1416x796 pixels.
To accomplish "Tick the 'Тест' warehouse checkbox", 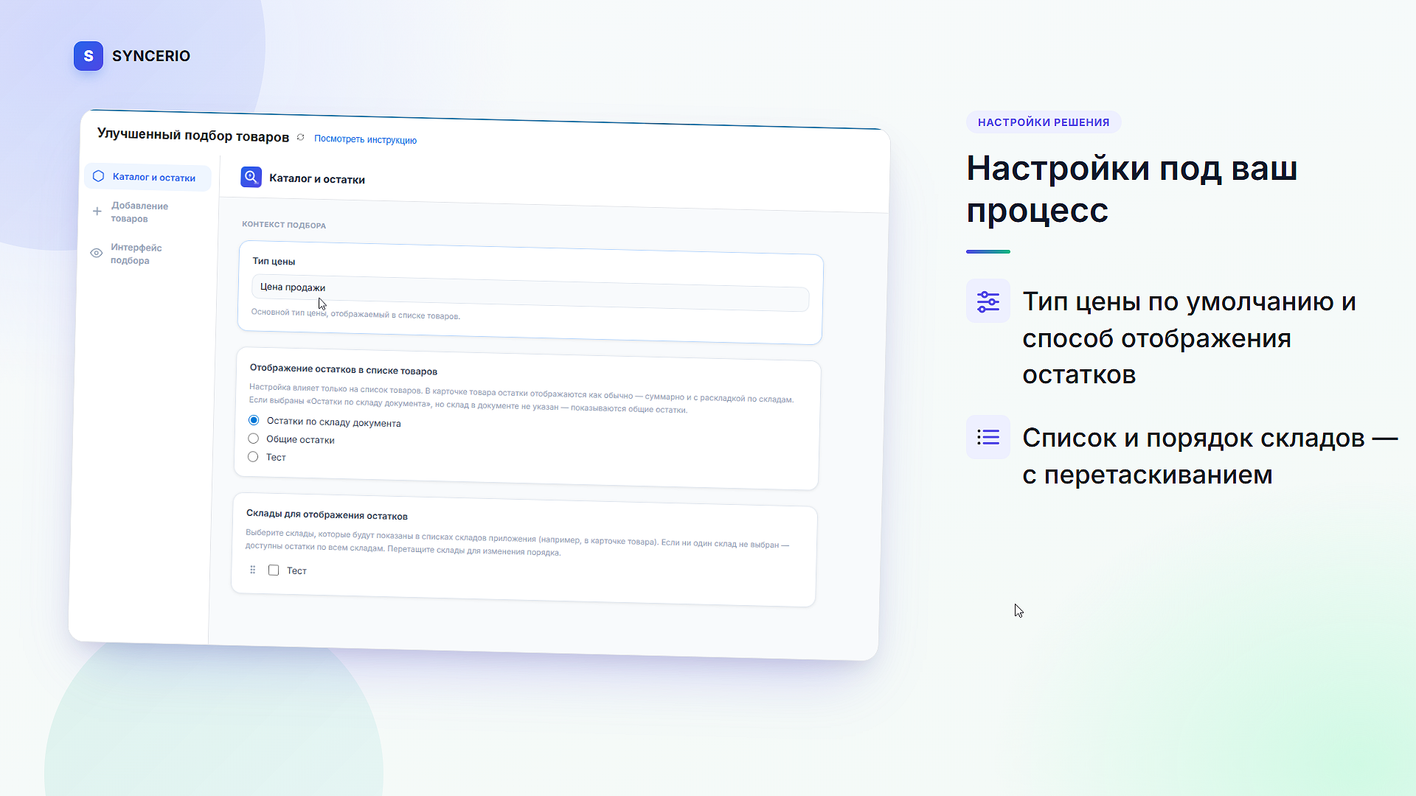I will tap(274, 570).
